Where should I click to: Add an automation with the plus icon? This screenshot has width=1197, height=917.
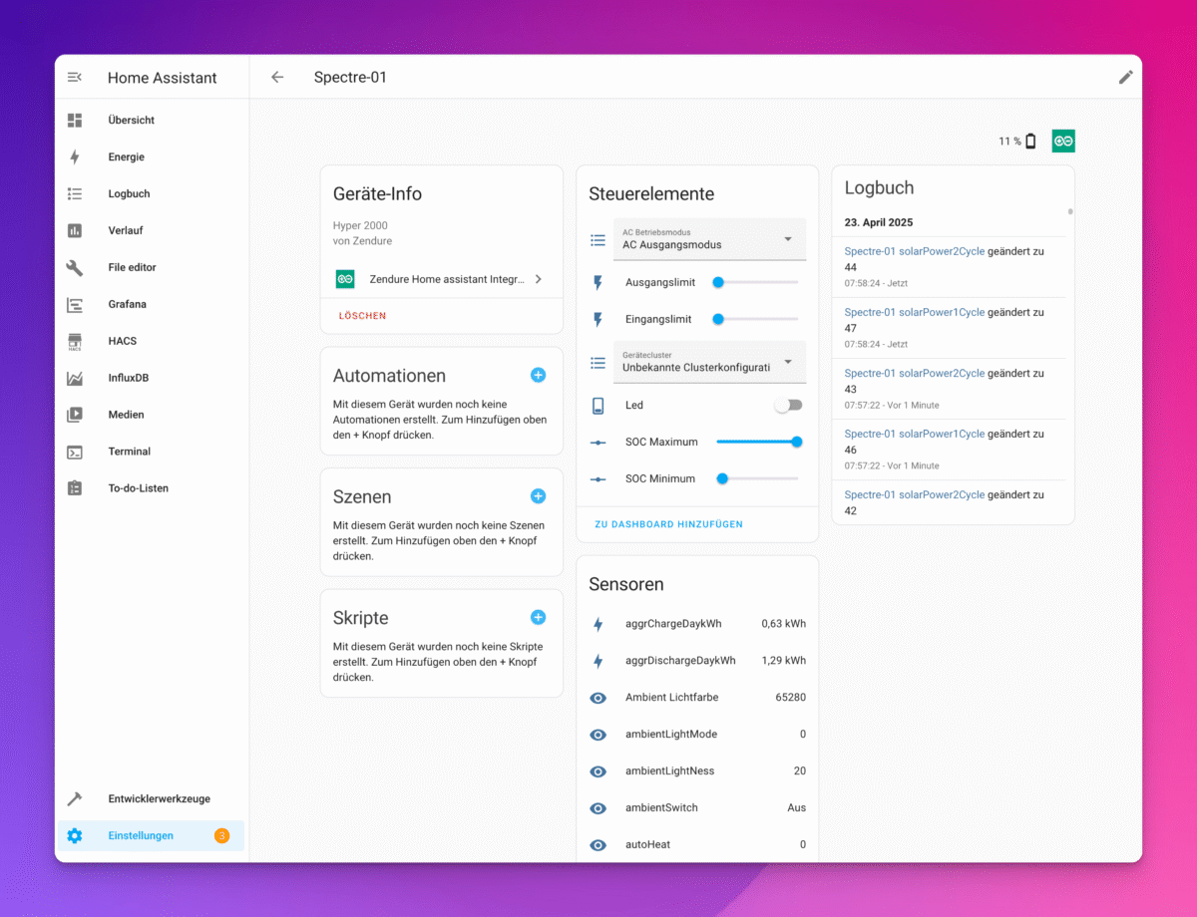tap(538, 376)
